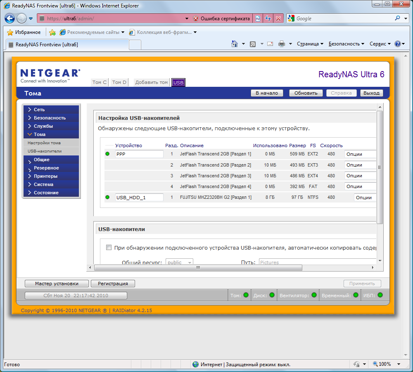The image size is (413, 372).
Task: Click the Read mail icon
Action: click(270, 44)
